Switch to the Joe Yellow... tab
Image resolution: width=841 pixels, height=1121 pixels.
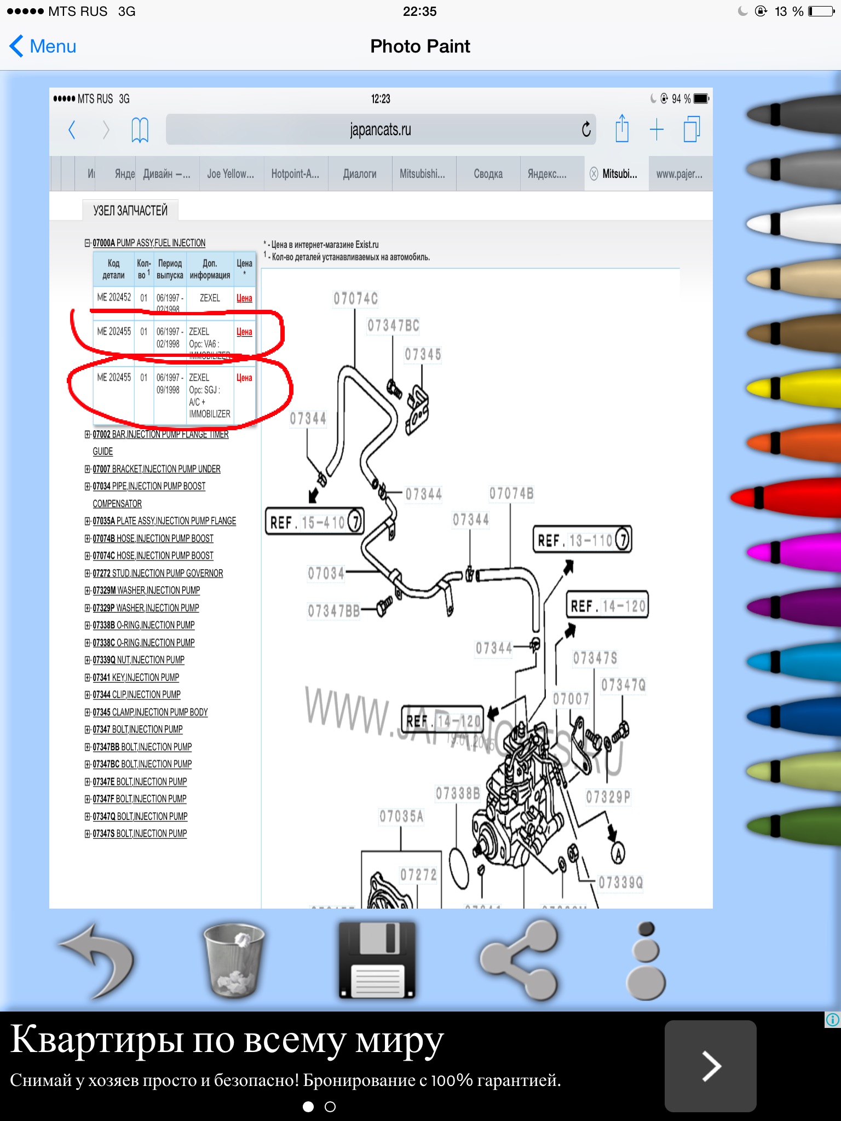click(231, 174)
